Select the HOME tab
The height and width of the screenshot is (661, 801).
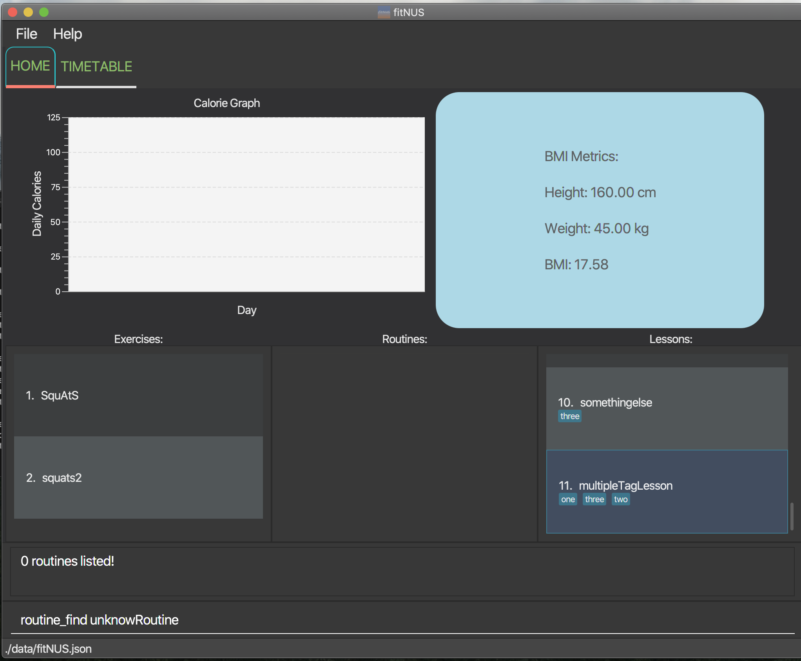(30, 66)
